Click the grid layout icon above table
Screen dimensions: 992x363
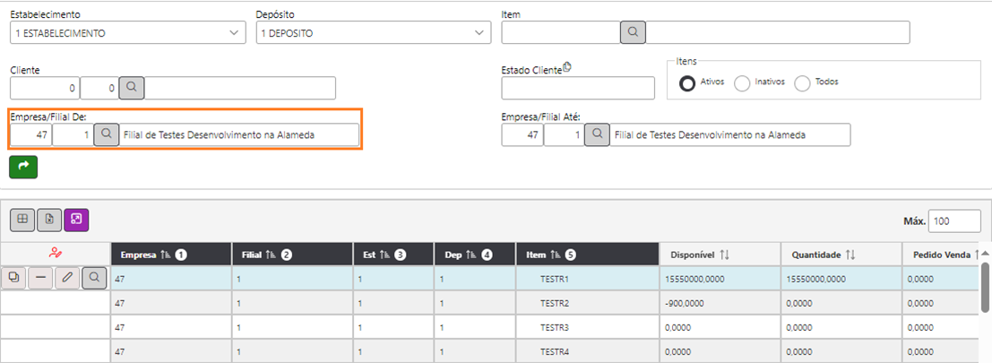pos(22,220)
